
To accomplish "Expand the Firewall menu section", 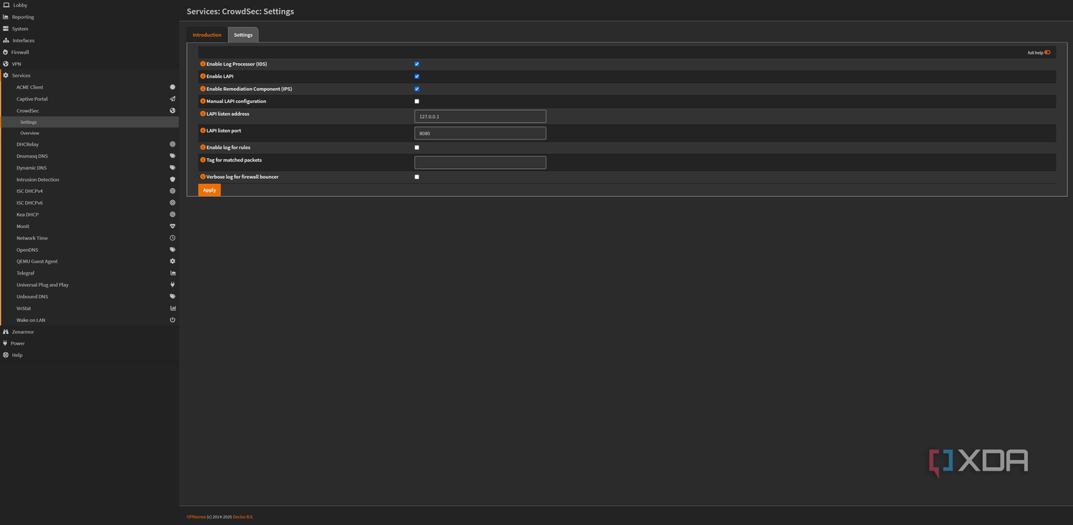I will [89, 52].
